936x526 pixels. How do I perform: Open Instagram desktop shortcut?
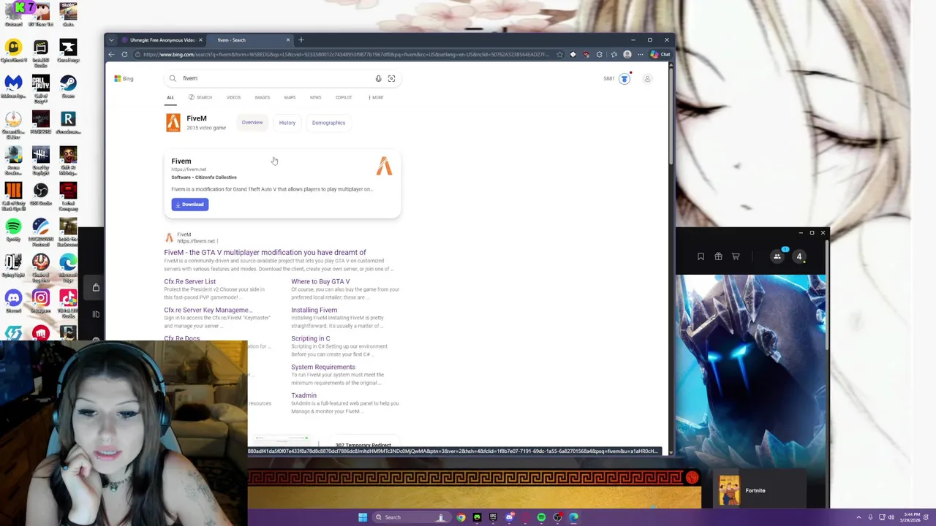40,301
